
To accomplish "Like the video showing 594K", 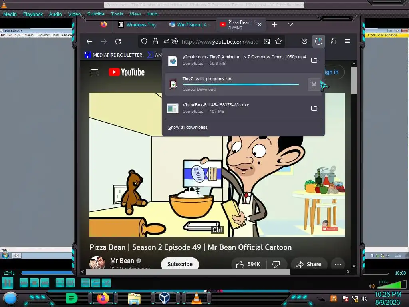I will tap(248, 264).
